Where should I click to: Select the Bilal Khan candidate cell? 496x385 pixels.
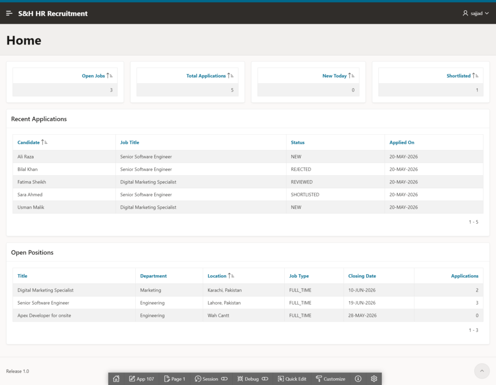[x=64, y=169]
